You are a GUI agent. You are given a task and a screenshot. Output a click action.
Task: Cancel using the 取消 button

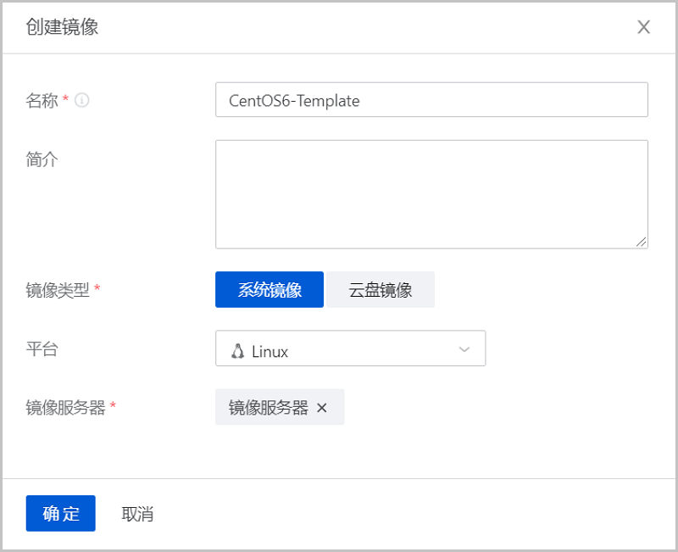click(137, 514)
